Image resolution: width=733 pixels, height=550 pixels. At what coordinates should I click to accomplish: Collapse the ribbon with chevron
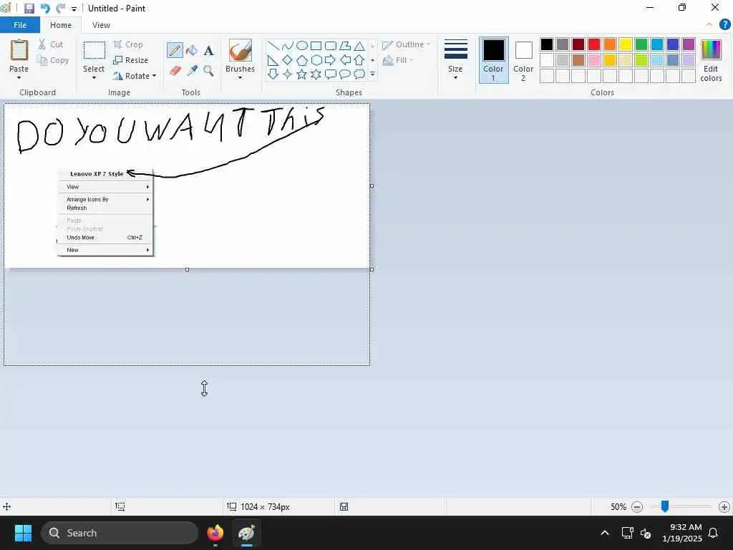709,25
